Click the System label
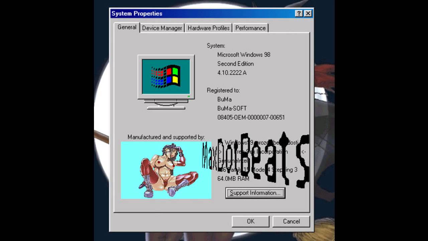Screen dimensions: 428x241 tap(216, 46)
